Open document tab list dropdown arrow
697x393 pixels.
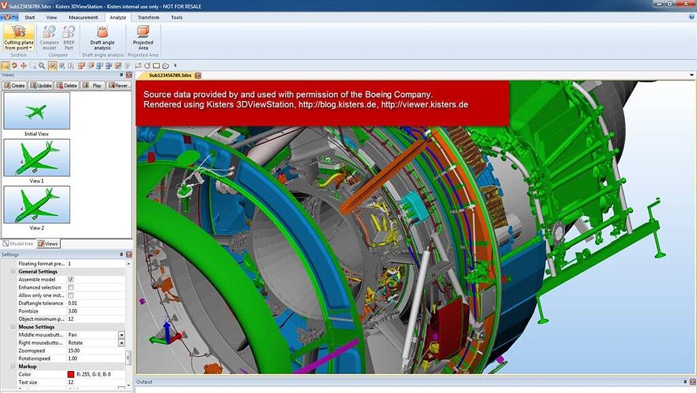click(691, 75)
